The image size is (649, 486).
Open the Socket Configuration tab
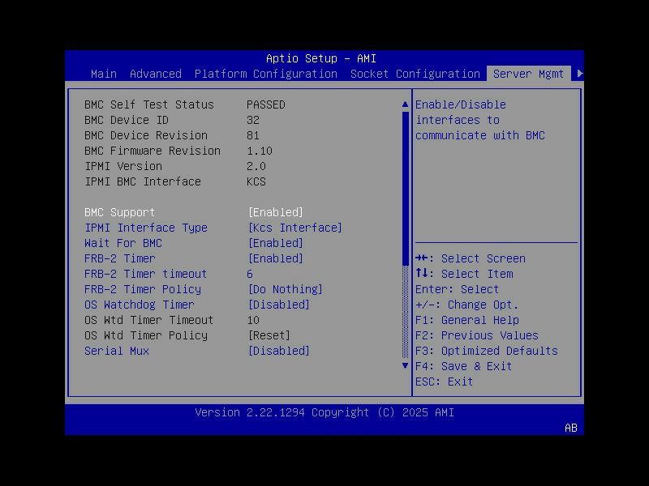(415, 74)
